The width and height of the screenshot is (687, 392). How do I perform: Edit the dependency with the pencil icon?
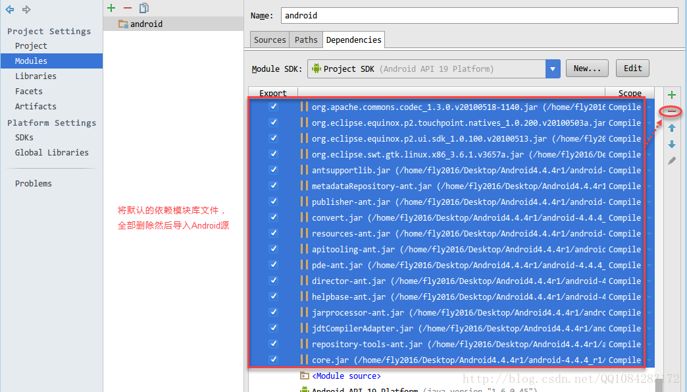pos(672,161)
